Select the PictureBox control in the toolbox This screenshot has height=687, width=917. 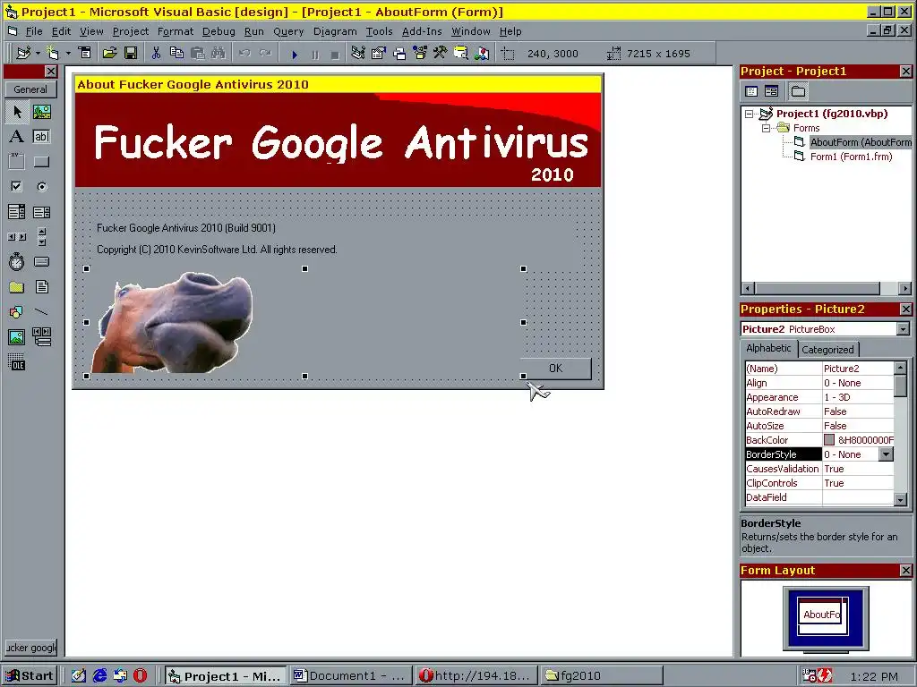[41, 112]
